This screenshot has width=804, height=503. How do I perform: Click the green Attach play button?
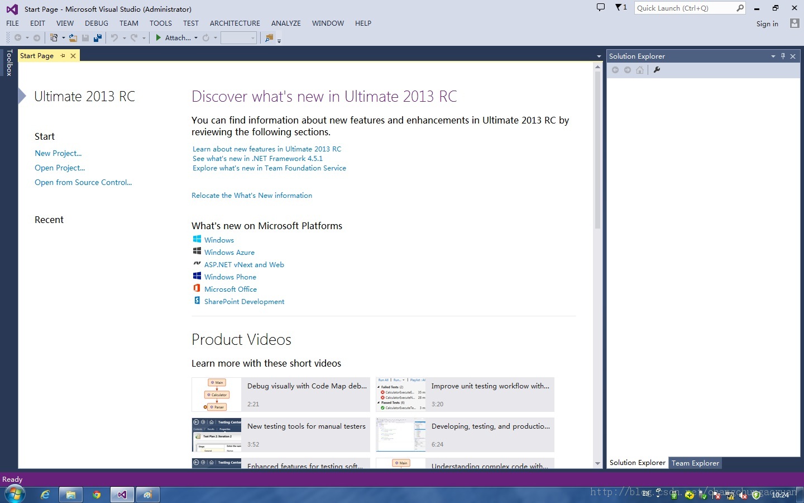point(159,37)
